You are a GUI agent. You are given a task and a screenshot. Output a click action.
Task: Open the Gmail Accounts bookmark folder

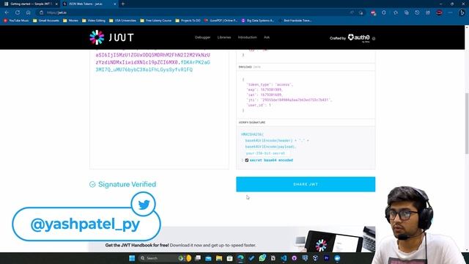(46, 21)
